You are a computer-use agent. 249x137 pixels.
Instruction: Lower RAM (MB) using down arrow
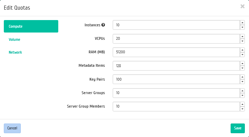pos(242,54)
